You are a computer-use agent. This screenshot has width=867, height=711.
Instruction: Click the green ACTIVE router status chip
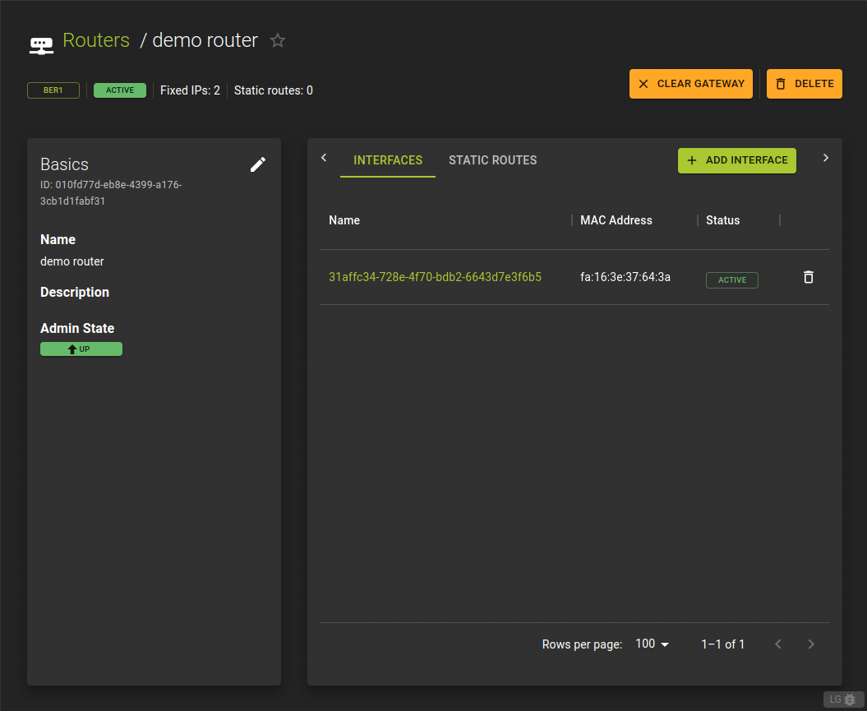(120, 90)
